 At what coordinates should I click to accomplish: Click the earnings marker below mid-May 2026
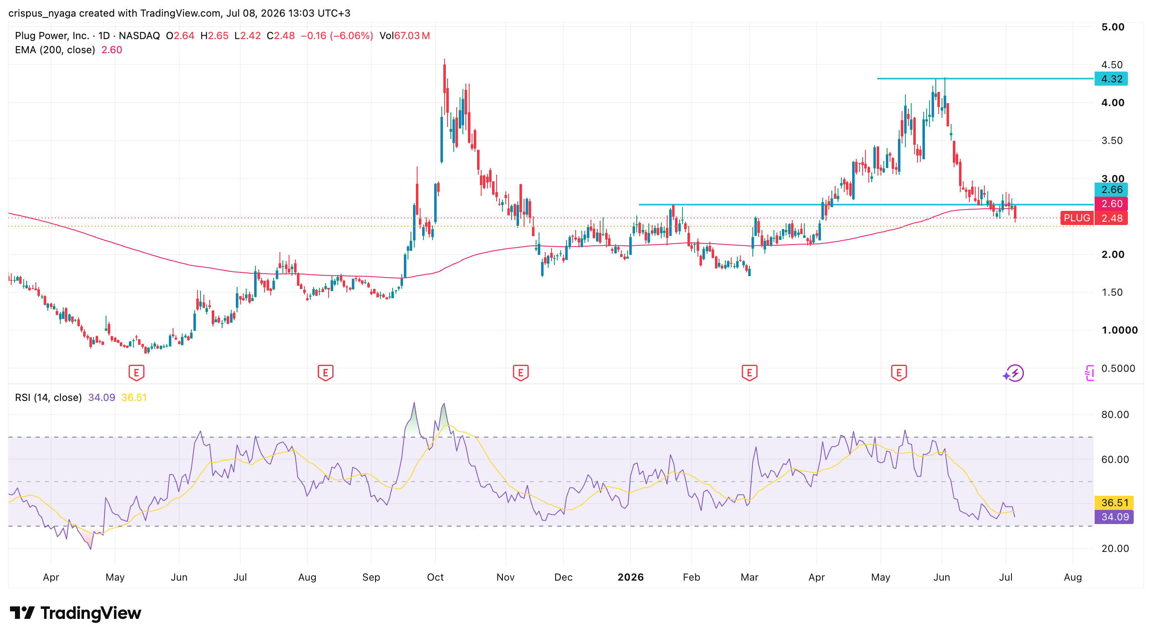coord(899,372)
